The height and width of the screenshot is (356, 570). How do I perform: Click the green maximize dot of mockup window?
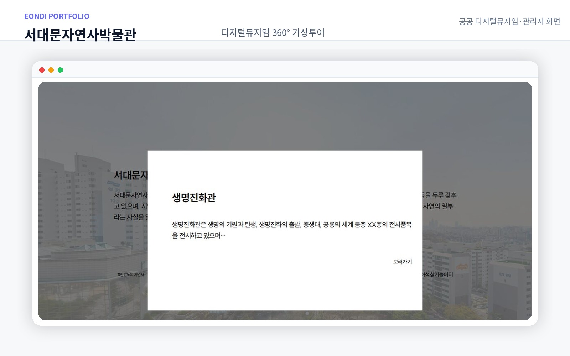point(60,70)
